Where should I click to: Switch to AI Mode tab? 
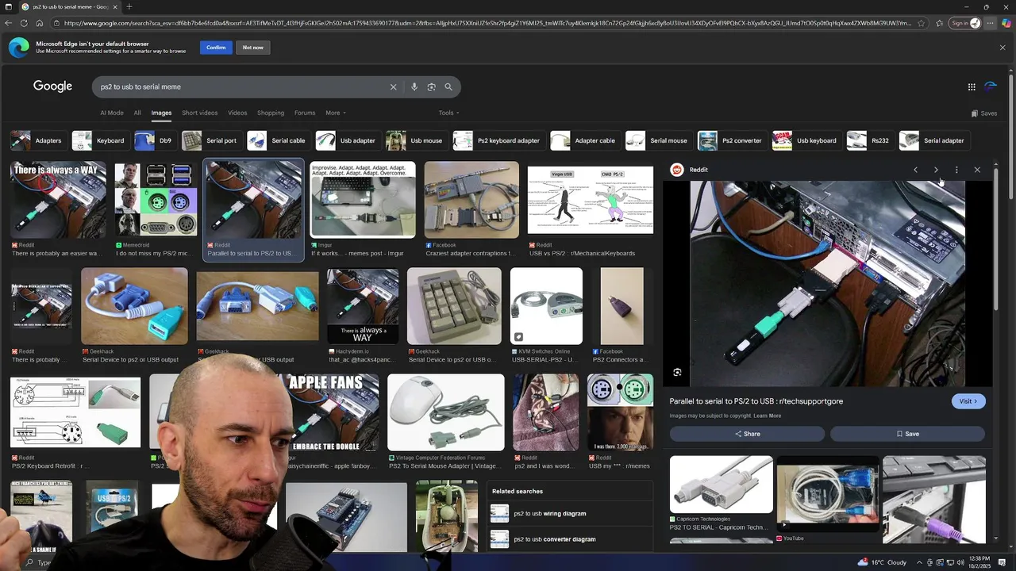click(x=112, y=113)
